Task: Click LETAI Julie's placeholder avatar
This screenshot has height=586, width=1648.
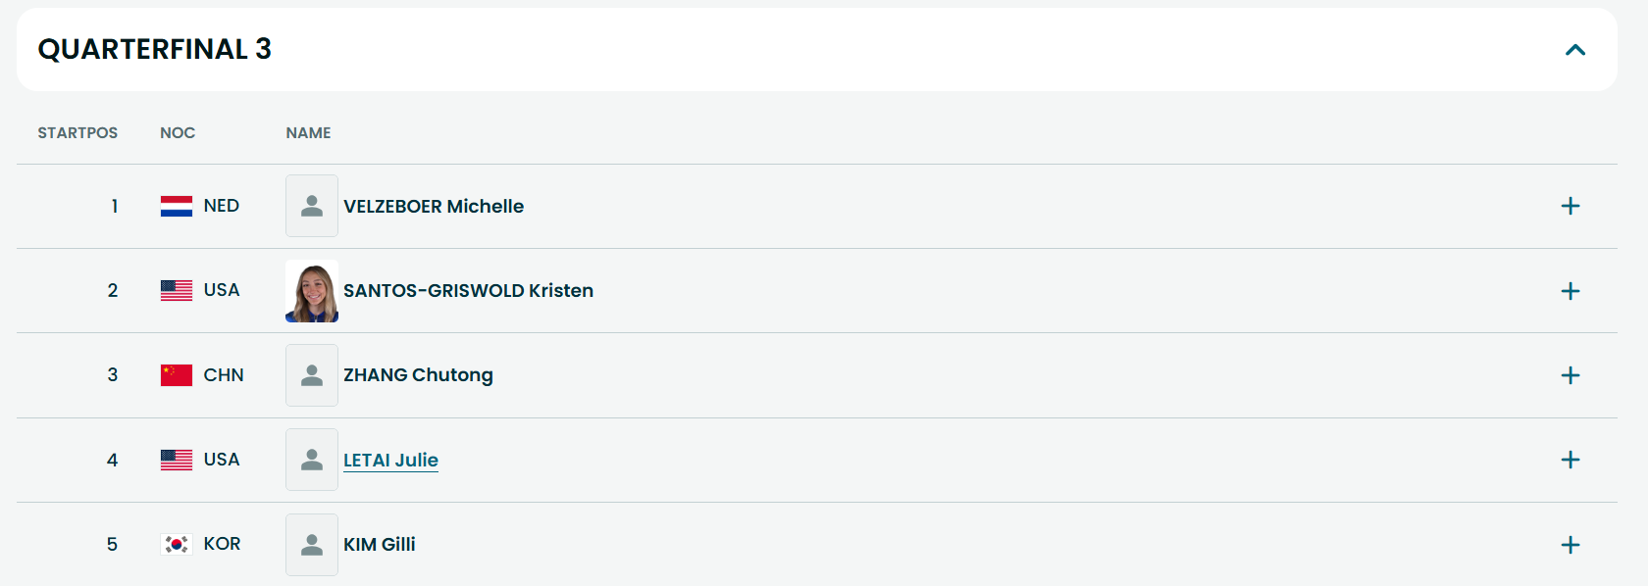Action: tap(312, 460)
